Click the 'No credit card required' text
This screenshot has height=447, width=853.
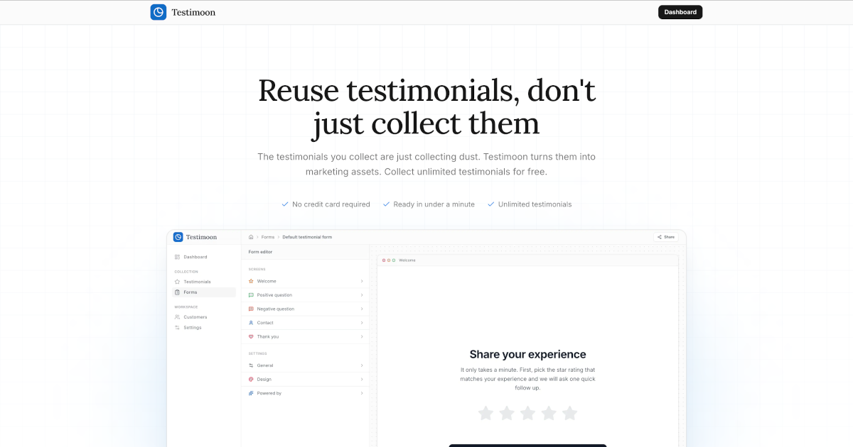(x=331, y=204)
